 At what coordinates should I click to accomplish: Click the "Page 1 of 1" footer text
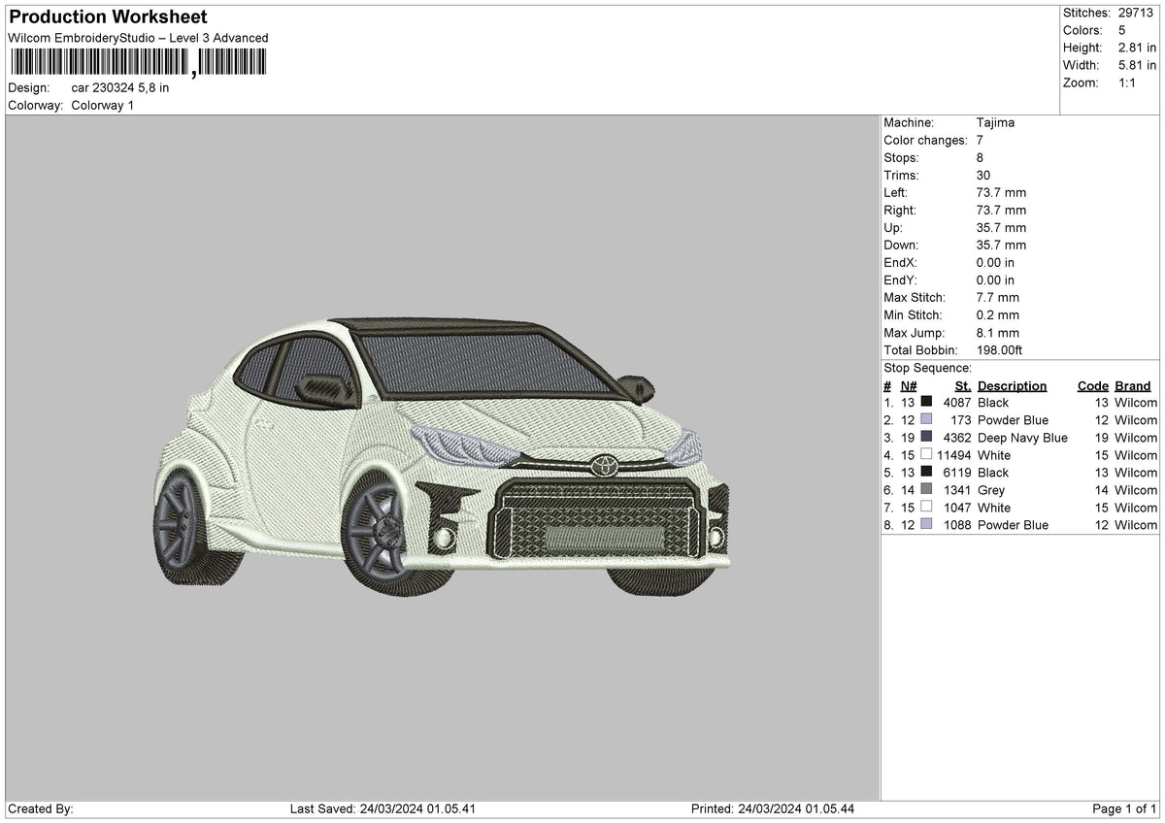(x=1124, y=808)
